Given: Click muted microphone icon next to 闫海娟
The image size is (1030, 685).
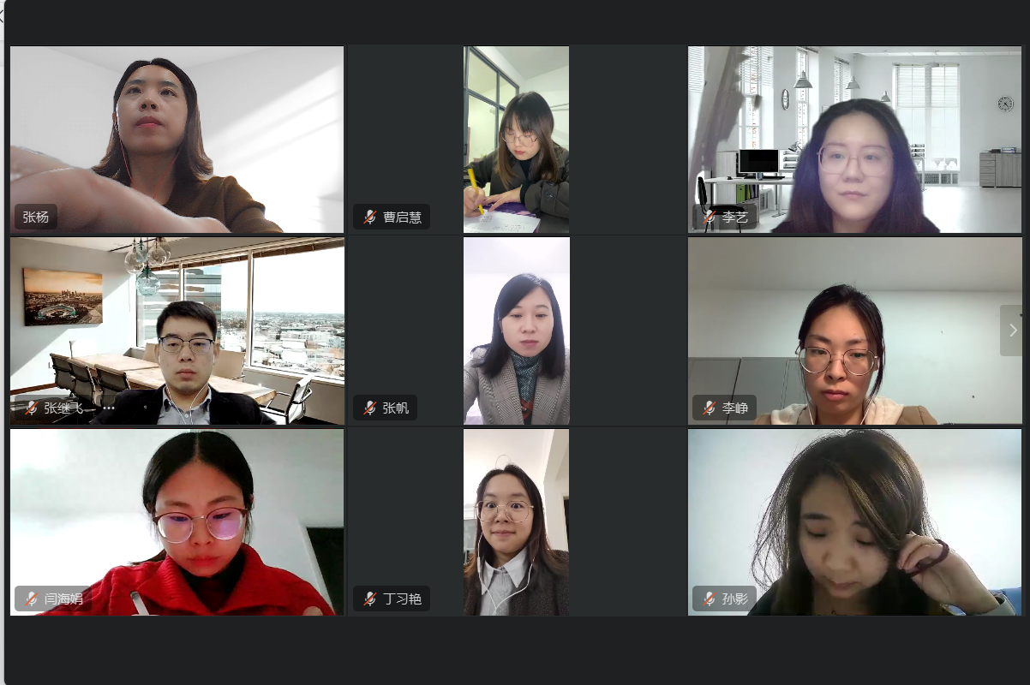Looking at the screenshot, I should coord(32,599).
